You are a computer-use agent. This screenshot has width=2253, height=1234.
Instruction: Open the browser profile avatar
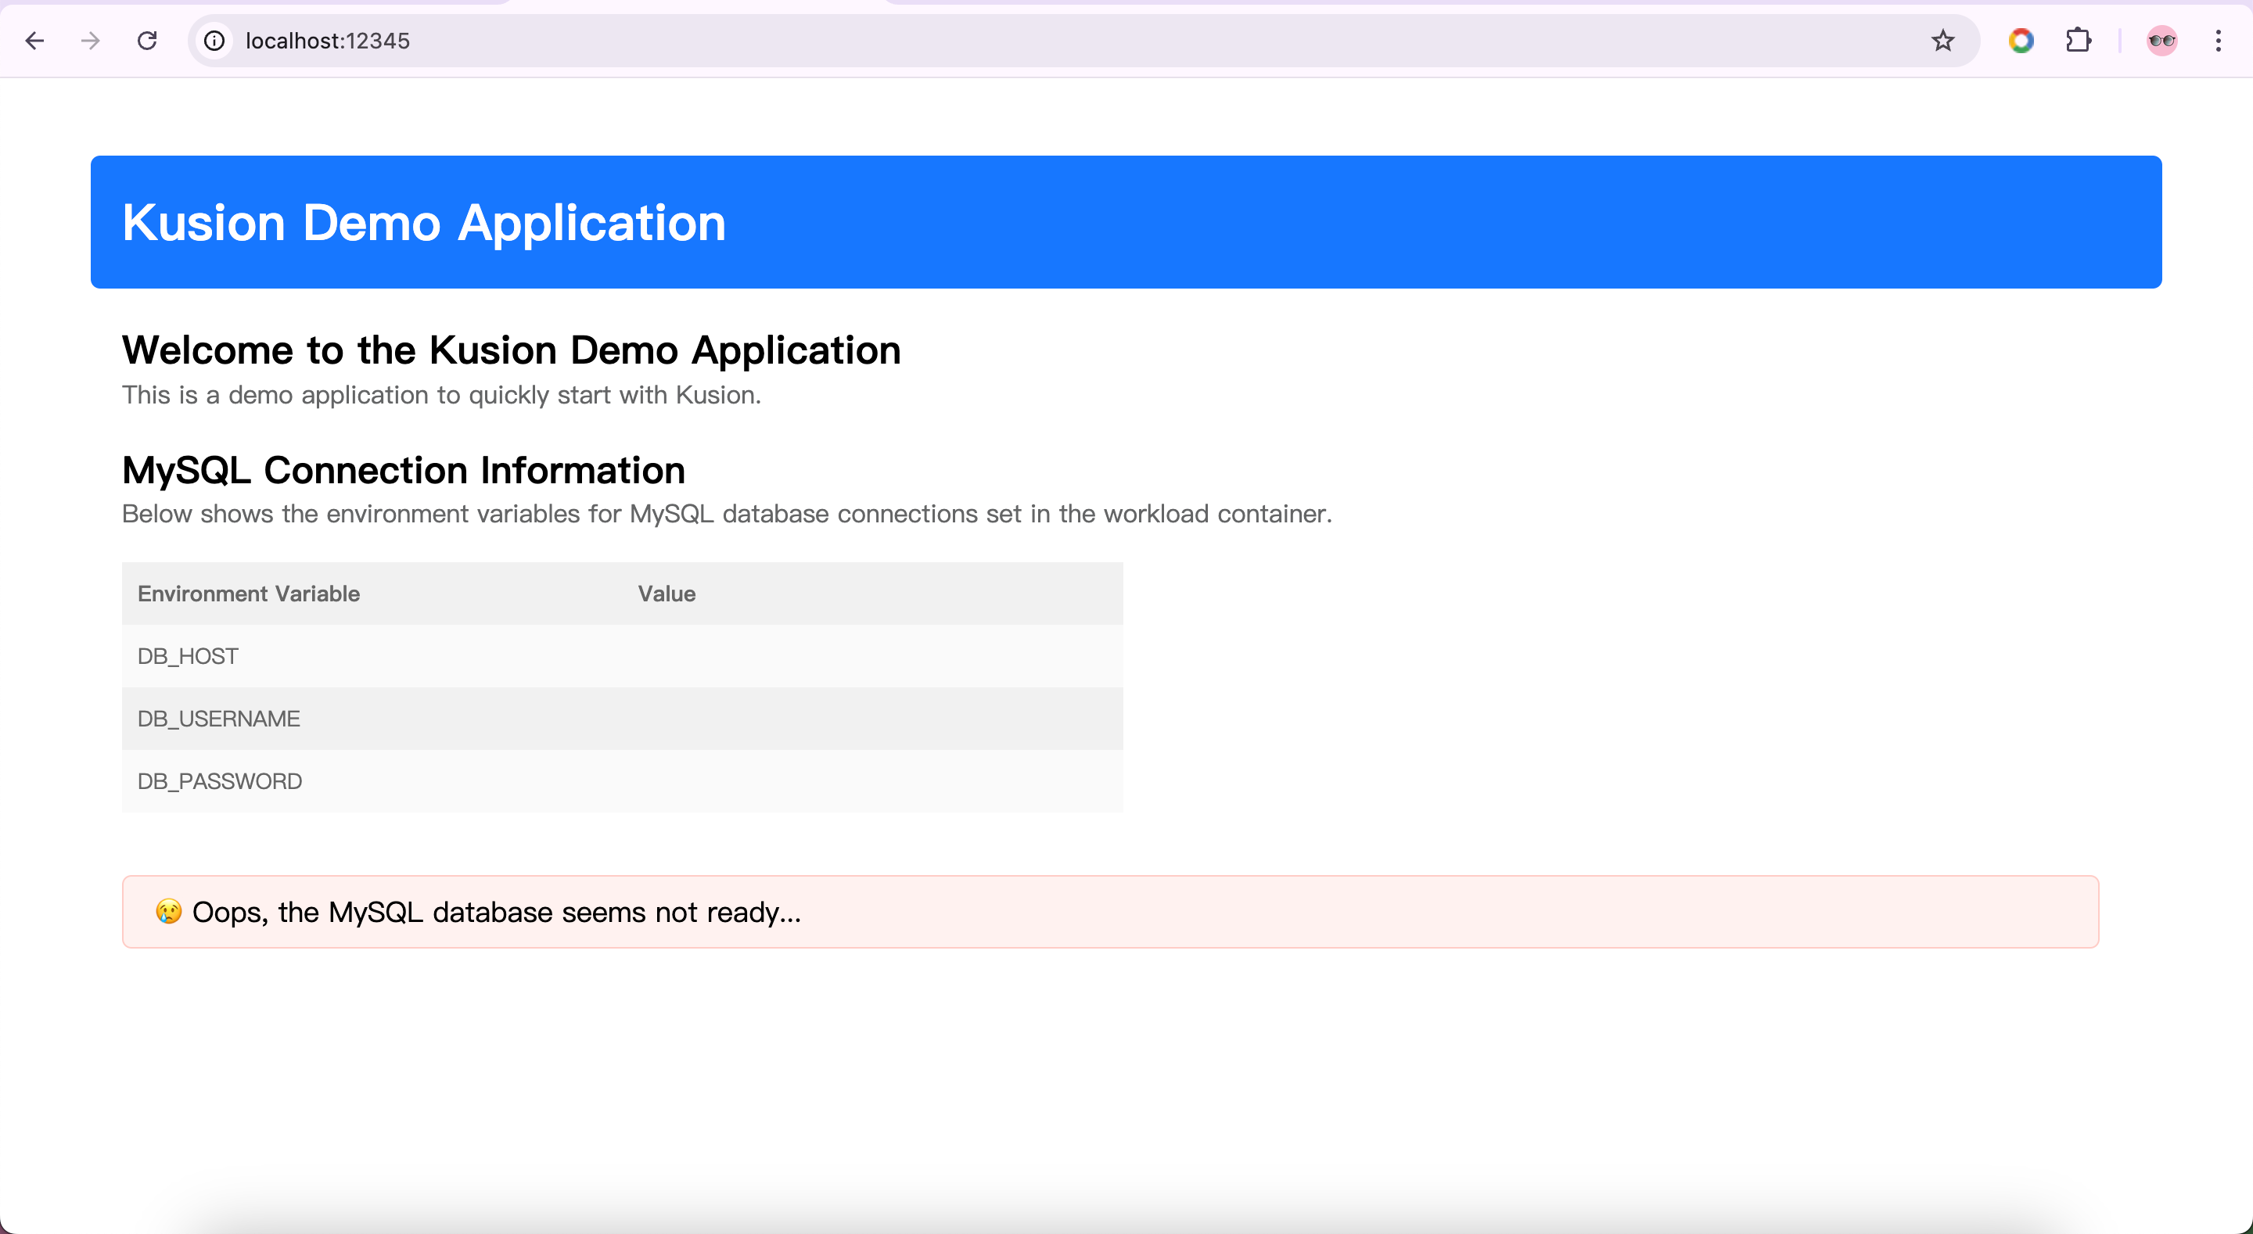2161,41
